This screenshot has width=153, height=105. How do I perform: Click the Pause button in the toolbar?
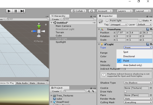(x=16, y=11)
